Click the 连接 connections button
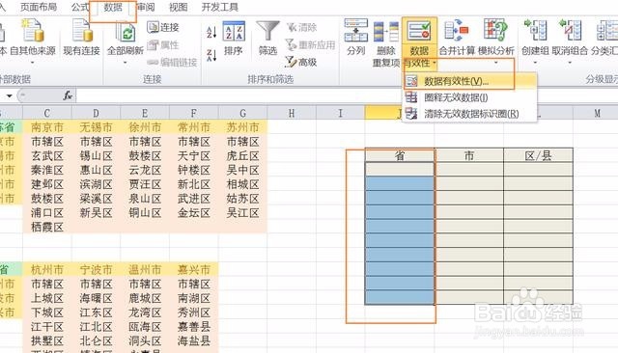 (163, 27)
